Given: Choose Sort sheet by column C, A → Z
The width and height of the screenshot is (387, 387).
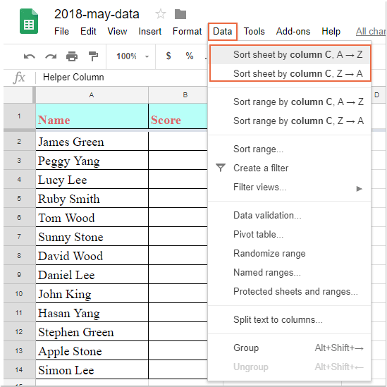Looking at the screenshot, I should tap(290, 54).
